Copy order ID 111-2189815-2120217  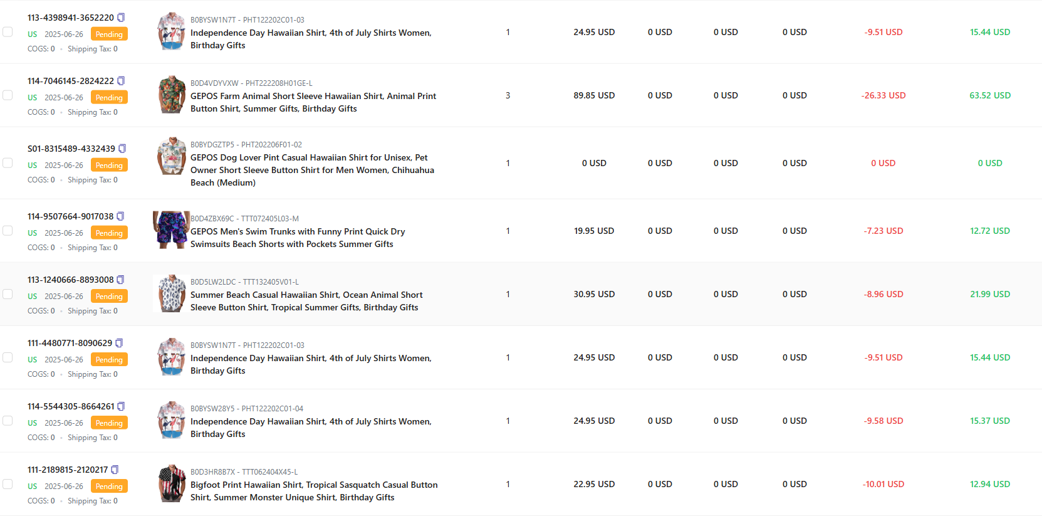[115, 470]
